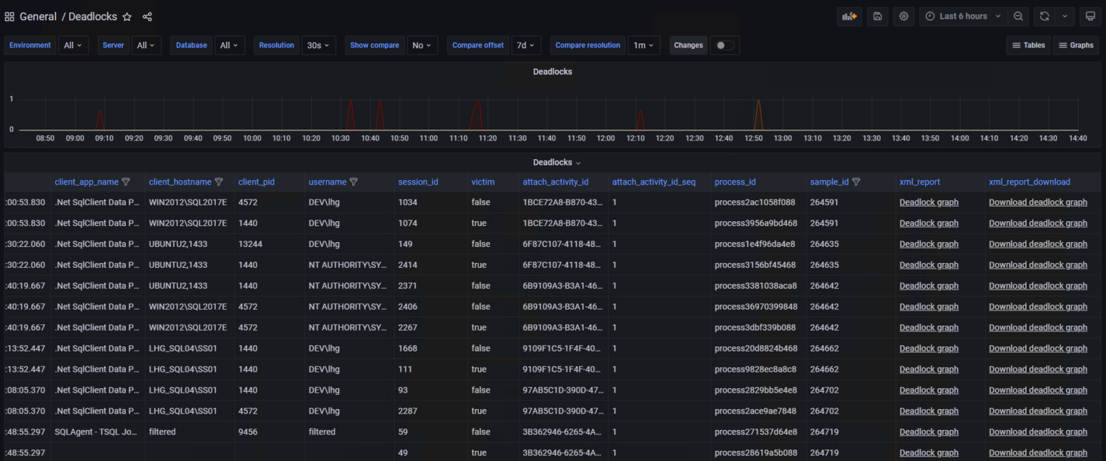Add a panel with the chart-plus icon
1106x461 pixels.
tap(850, 17)
